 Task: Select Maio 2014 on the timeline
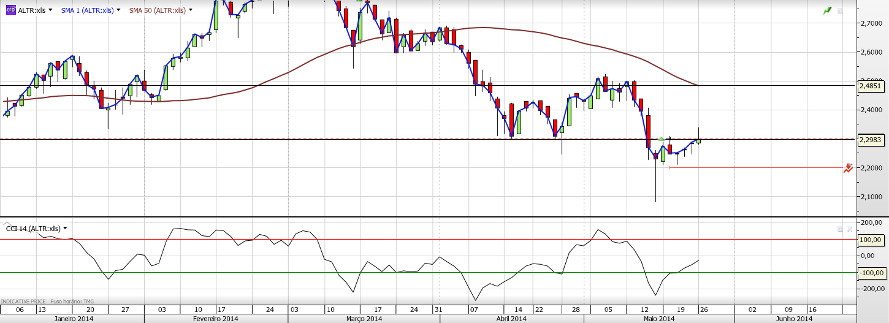658,319
